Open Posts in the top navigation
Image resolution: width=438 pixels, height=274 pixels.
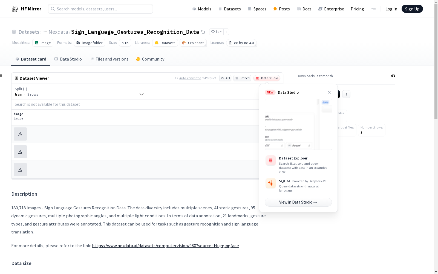pyautogui.click(x=282, y=9)
